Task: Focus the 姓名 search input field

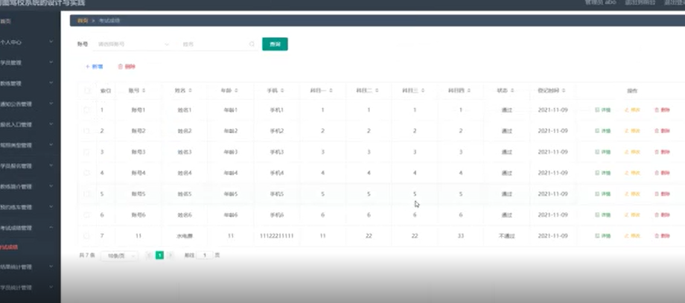Action: tap(217, 44)
